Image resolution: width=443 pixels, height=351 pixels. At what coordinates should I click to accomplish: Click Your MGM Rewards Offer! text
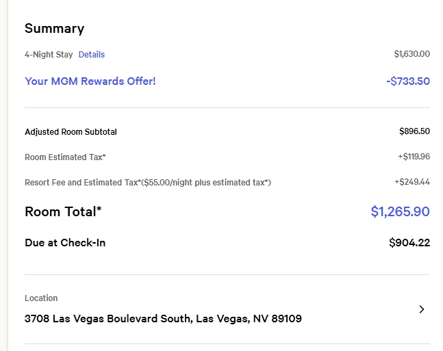90,81
